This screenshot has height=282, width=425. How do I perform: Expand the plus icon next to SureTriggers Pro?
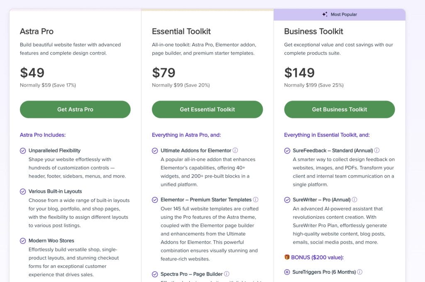pyautogui.click(x=287, y=272)
